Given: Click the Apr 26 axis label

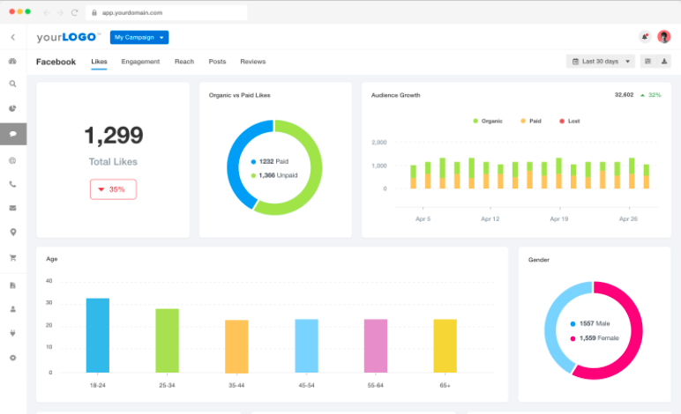Looking at the screenshot, I should click(628, 219).
